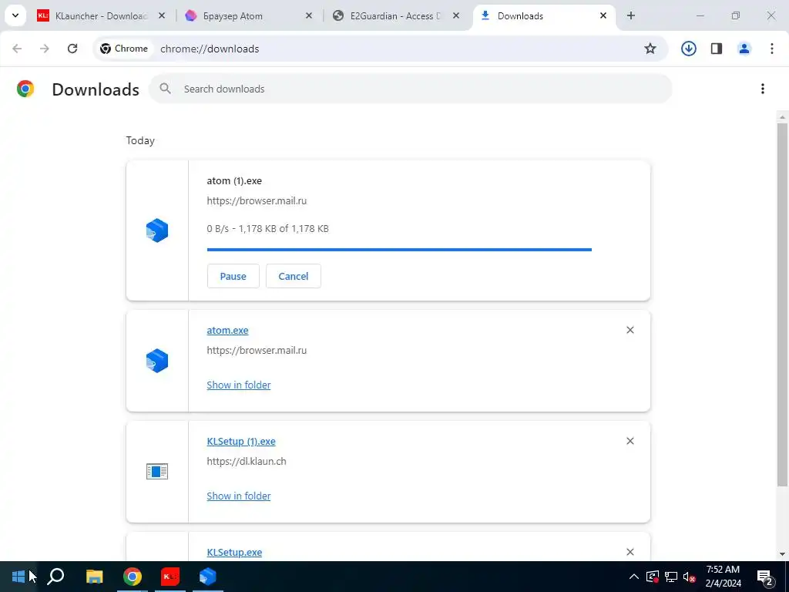Open the tab search dropdown arrow
Image resolution: width=789 pixels, height=592 pixels.
[x=15, y=15]
